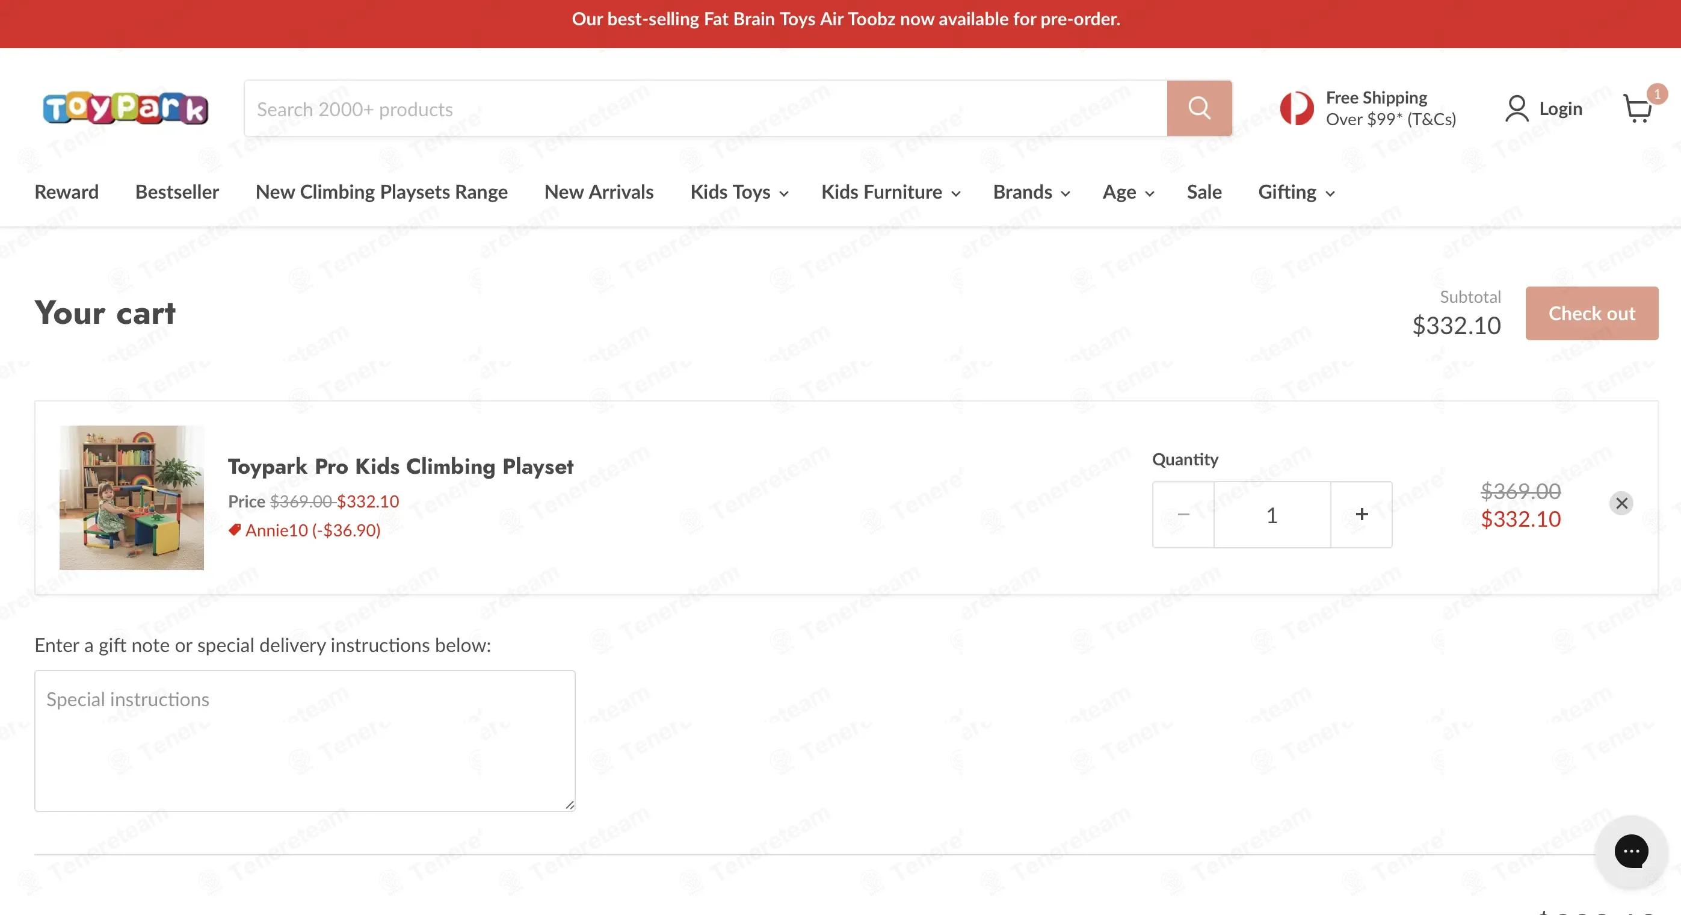Click the search magnifier button

(1198, 108)
